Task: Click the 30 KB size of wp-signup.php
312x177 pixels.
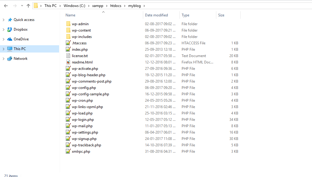Action: click(x=234, y=139)
